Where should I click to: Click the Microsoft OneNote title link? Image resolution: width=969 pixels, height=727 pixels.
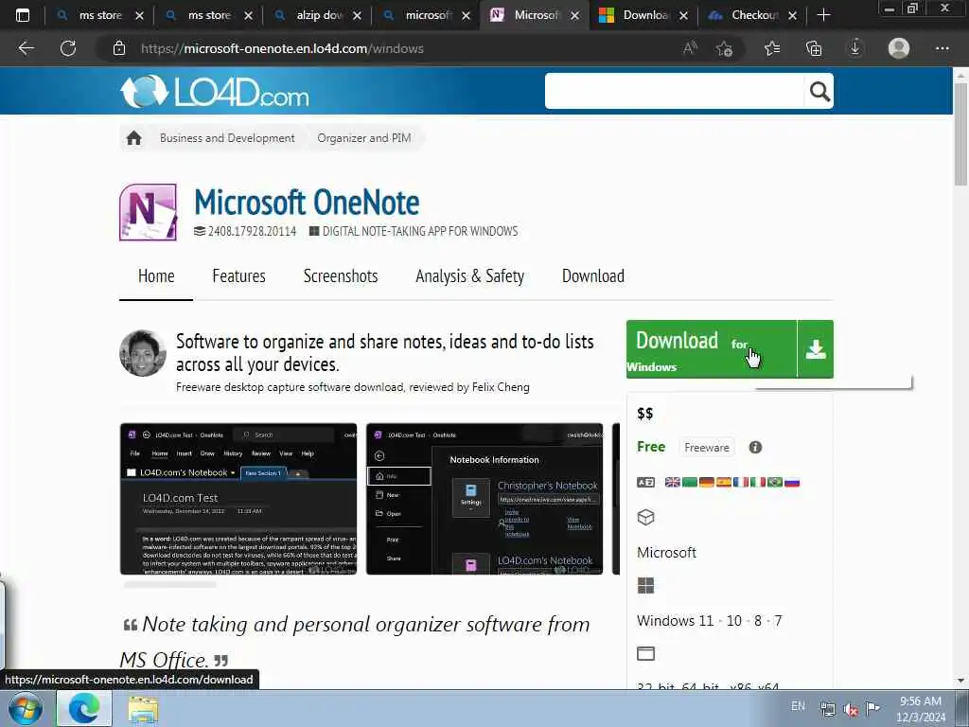[307, 203]
